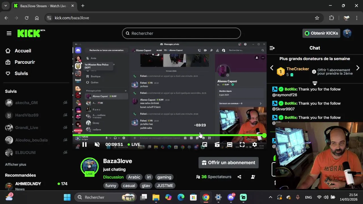This screenshot has width=363, height=204.
Task: Click Baza3love channel avatar
Action: (x=90, y=166)
